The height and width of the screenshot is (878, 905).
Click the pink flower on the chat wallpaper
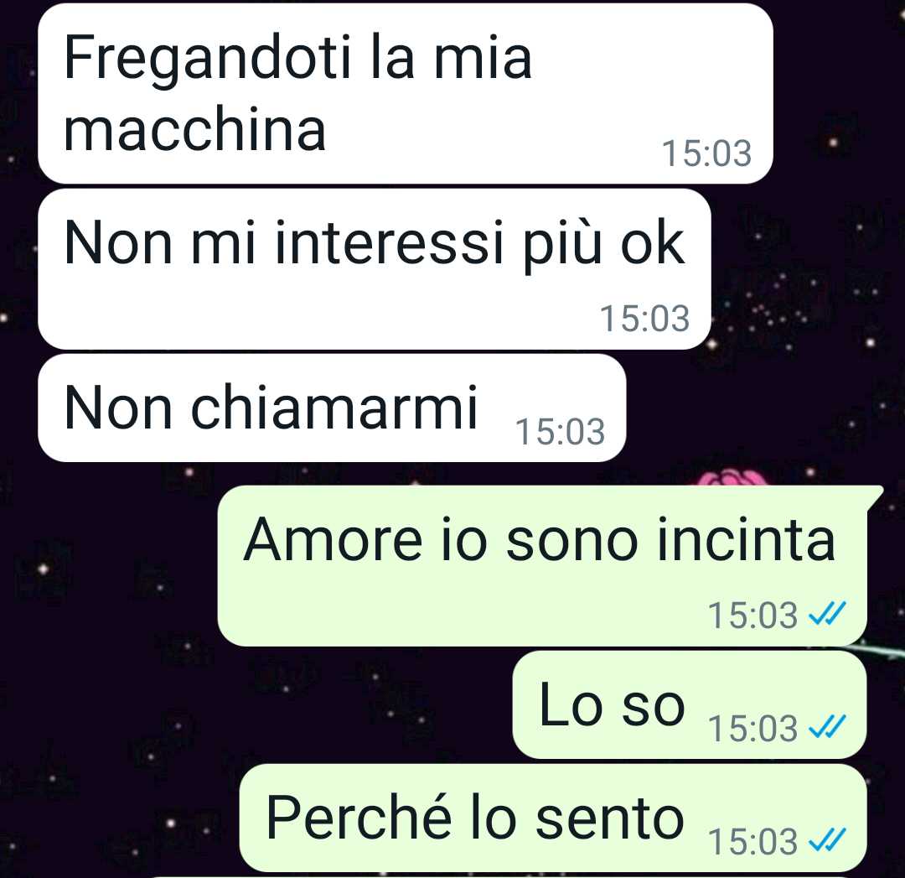coord(733,478)
